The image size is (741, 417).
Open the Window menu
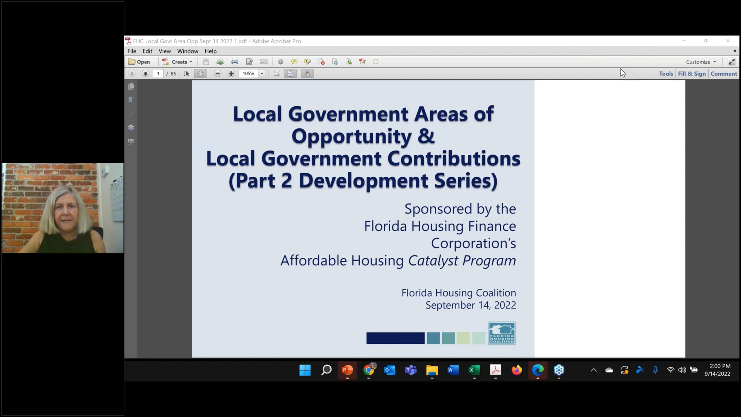point(187,51)
